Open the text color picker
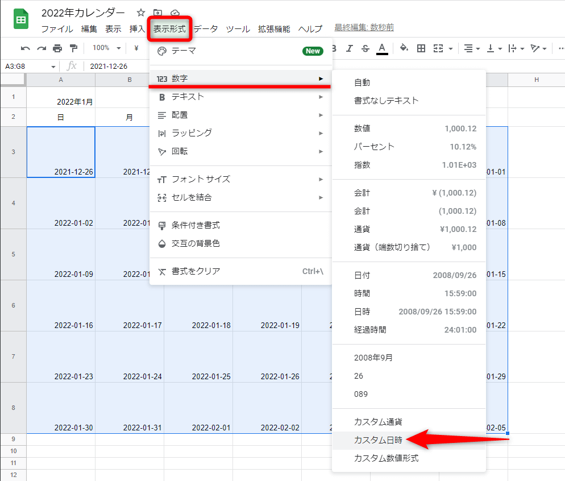 (382, 48)
